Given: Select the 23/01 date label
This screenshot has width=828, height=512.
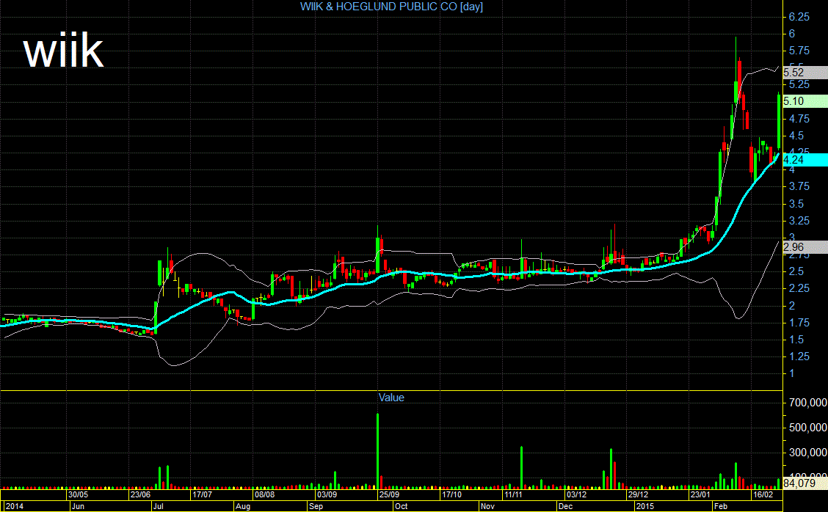Looking at the screenshot, I should coord(700,494).
